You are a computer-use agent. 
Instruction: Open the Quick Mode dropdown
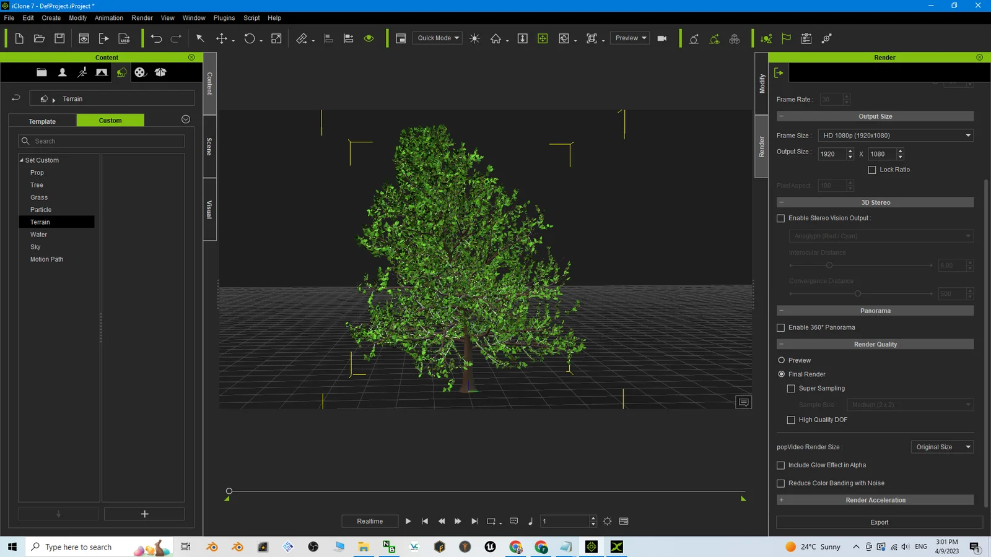coord(437,38)
